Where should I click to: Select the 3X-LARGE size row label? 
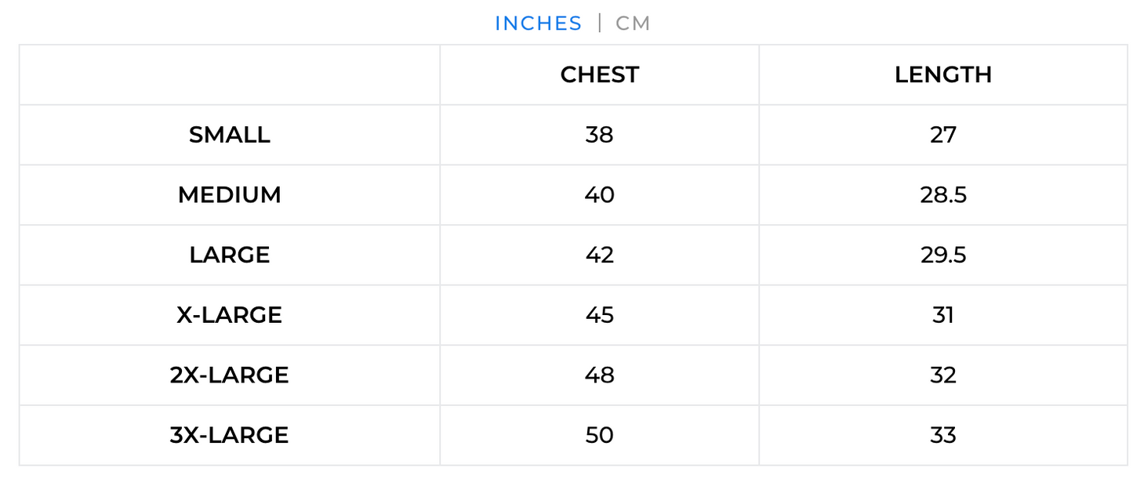pyautogui.click(x=230, y=434)
